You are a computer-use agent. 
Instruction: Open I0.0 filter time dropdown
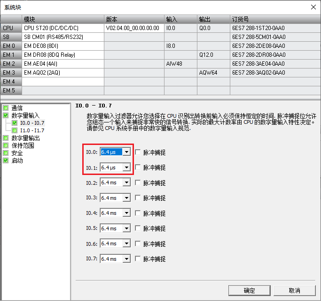(x=126, y=152)
